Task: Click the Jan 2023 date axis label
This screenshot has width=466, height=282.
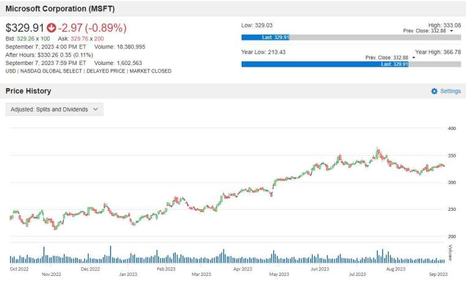Action: 128,274
